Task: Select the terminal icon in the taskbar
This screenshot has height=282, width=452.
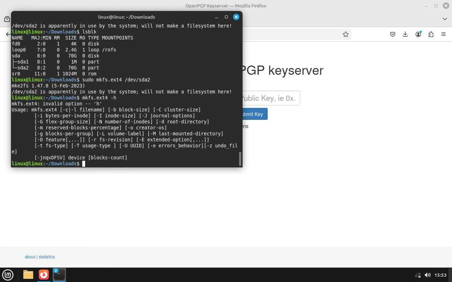Action: [x=59, y=275]
